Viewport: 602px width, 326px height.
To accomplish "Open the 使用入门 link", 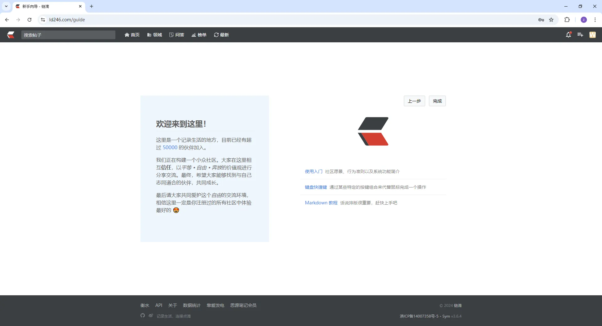I will point(314,171).
